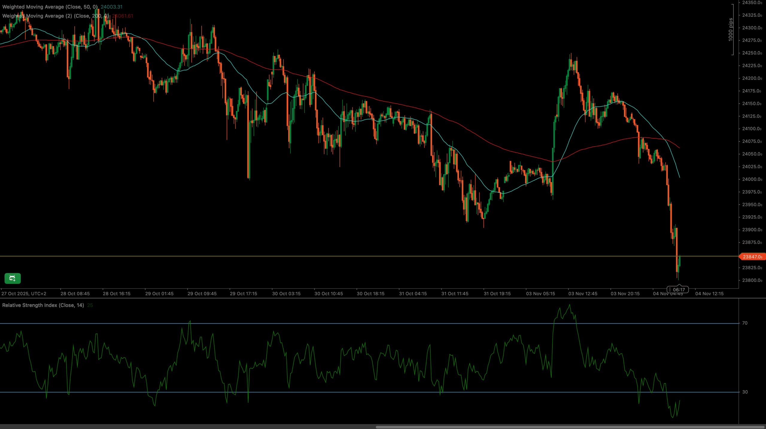
Task: Click the 24000.0 price axis label
Action: (752, 179)
